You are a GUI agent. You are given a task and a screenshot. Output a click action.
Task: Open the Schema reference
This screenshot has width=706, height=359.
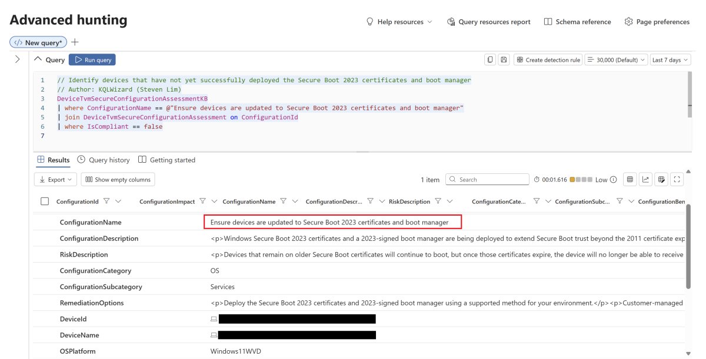(578, 22)
